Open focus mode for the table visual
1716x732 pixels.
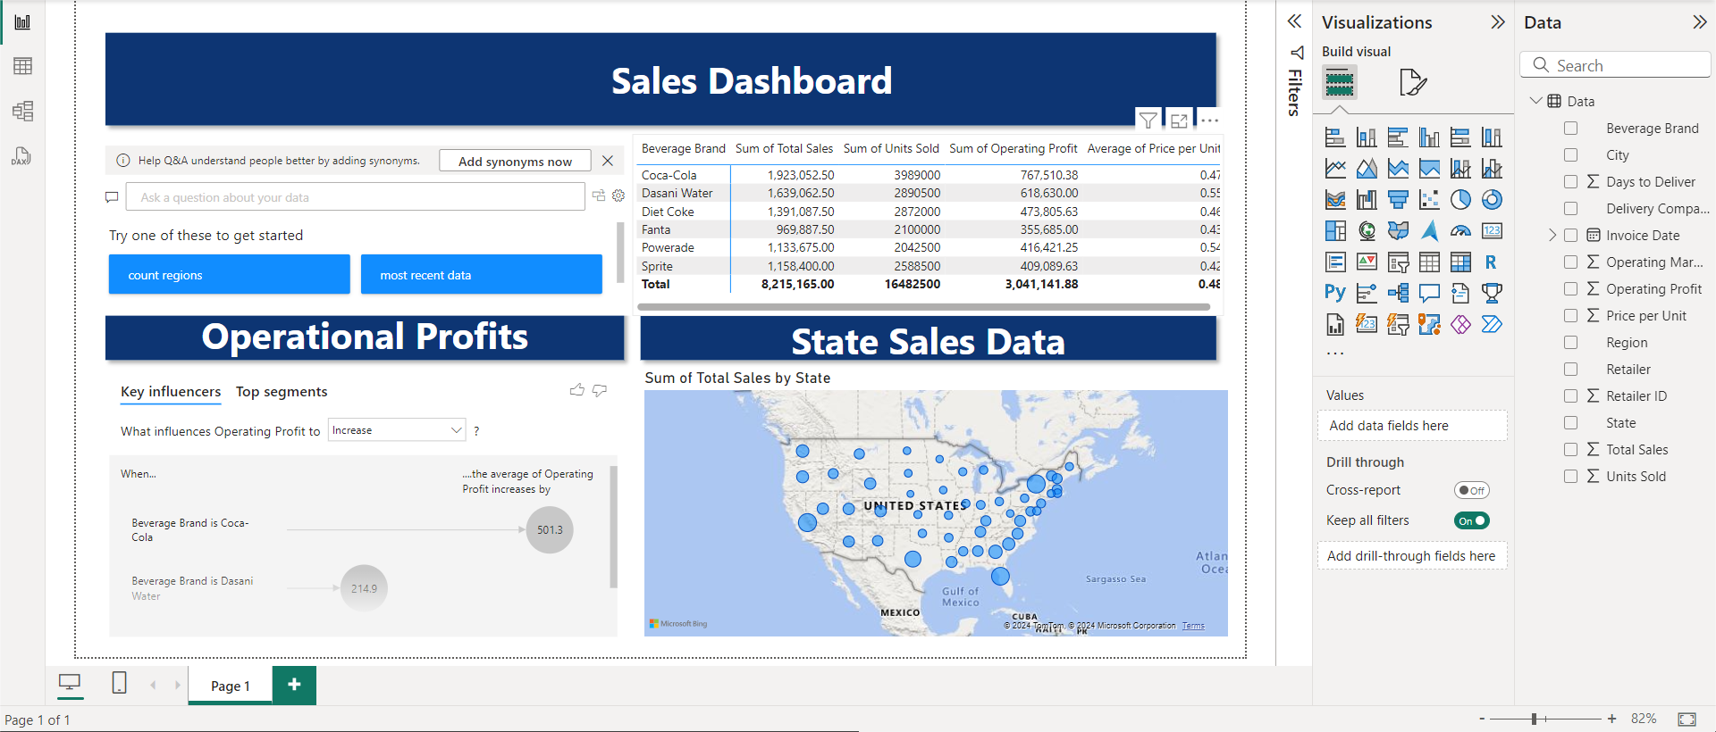coord(1179,120)
